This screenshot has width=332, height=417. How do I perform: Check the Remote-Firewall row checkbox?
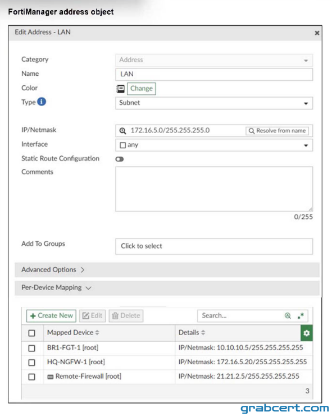click(31, 377)
